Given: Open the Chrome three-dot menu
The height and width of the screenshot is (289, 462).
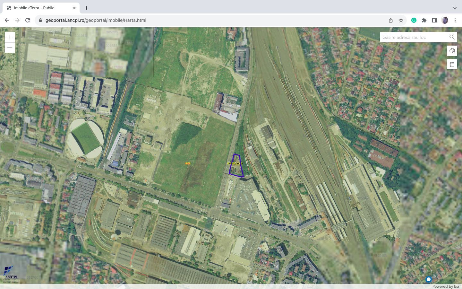Looking at the screenshot, I should point(455,20).
